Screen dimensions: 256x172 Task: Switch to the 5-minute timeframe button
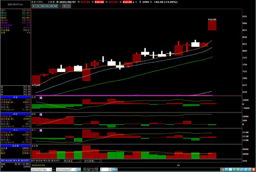point(38,6)
